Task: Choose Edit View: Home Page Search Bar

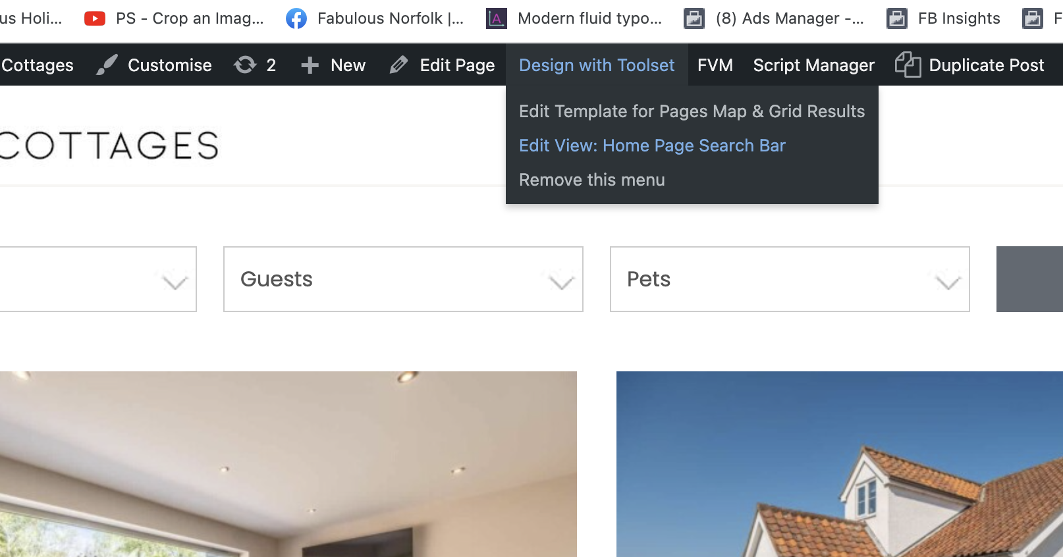Action: click(652, 146)
